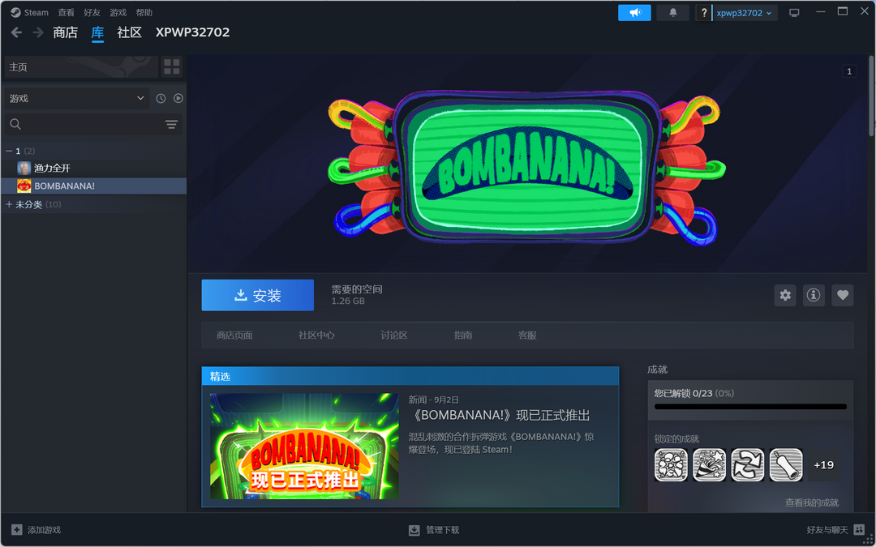This screenshot has width=876, height=547.
Task: Show game info icon
Action: click(814, 295)
